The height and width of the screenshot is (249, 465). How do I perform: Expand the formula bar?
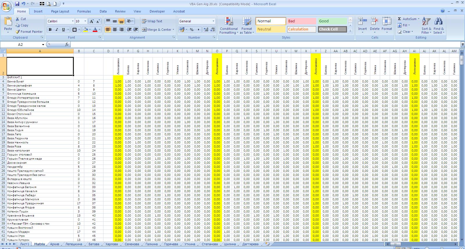463,44
